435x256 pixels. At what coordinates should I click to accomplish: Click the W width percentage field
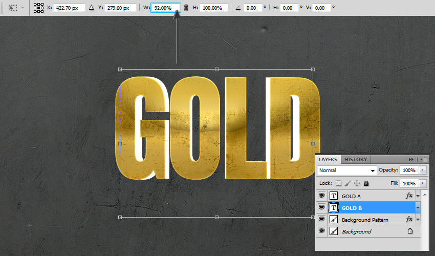click(x=166, y=8)
